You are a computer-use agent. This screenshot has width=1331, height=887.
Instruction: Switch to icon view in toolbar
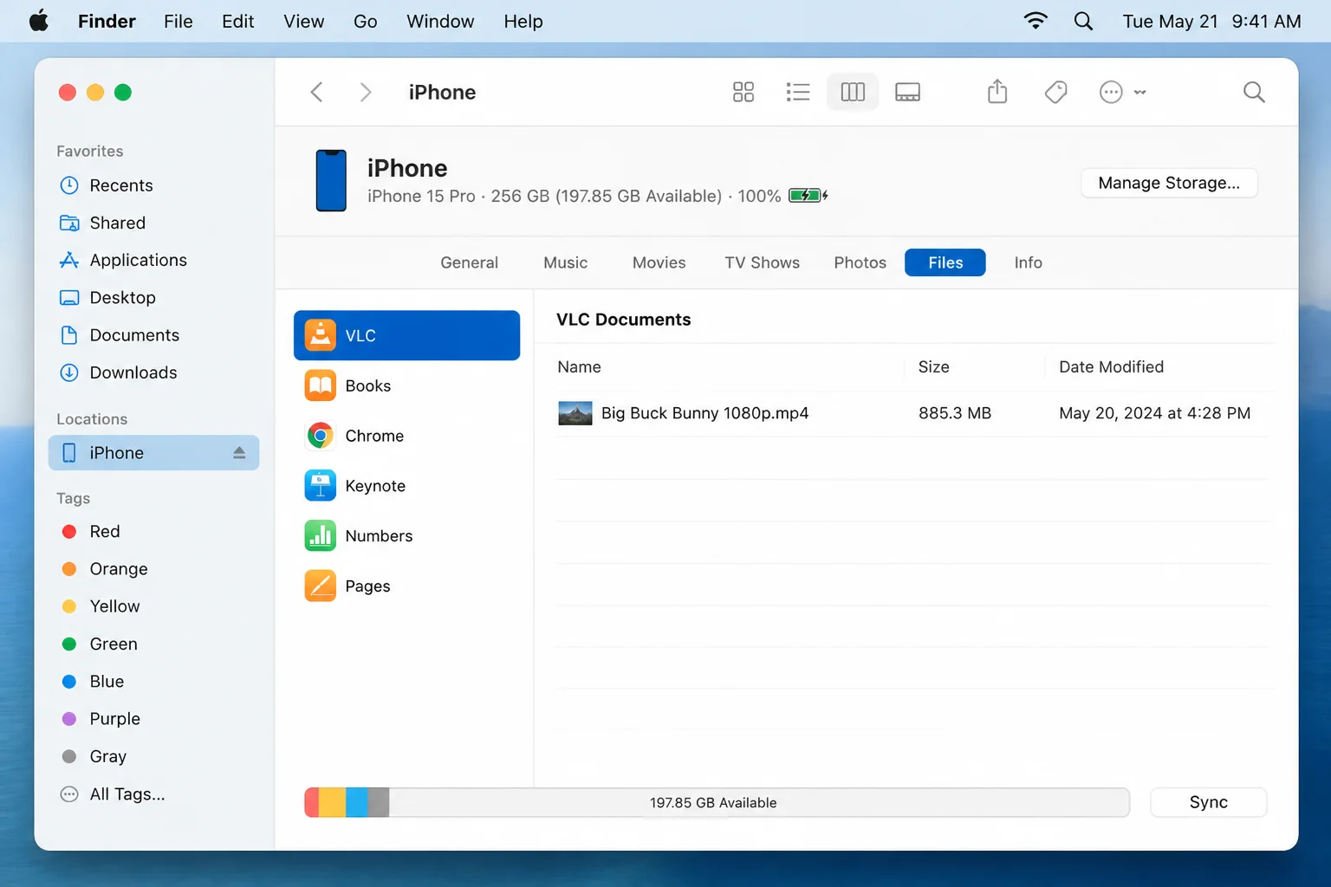click(743, 92)
